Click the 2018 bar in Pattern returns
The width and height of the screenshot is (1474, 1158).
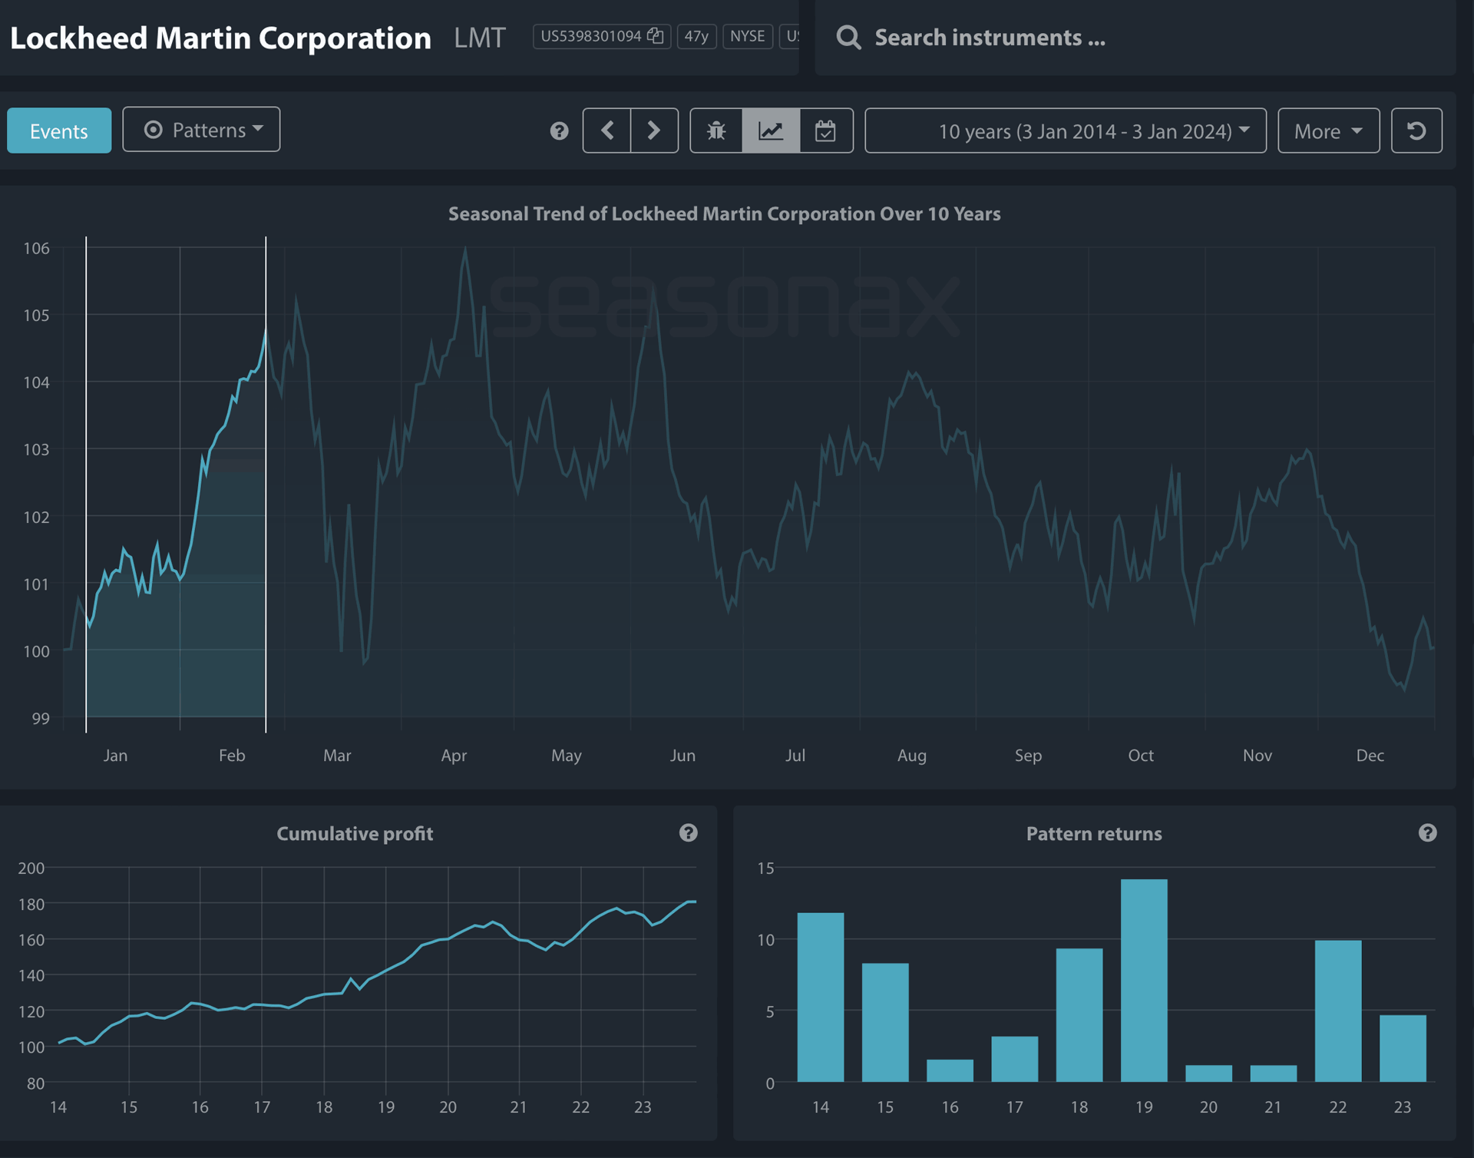(x=1079, y=1015)
